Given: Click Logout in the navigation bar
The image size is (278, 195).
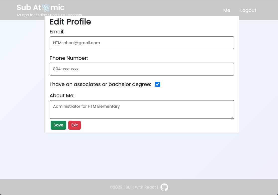Looking at the screenshot, I should click(248, 10).
